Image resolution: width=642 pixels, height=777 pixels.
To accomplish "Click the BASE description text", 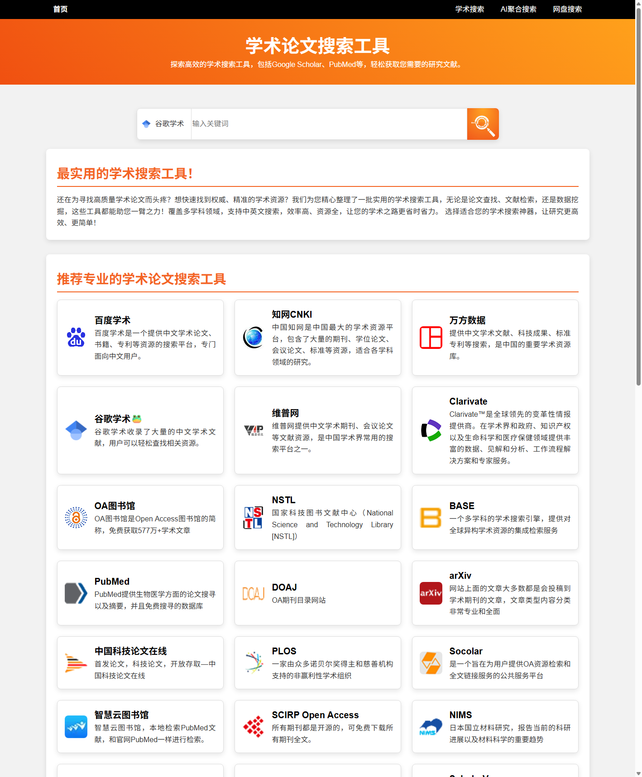I will pyautogui.click(x=510, y=524).
